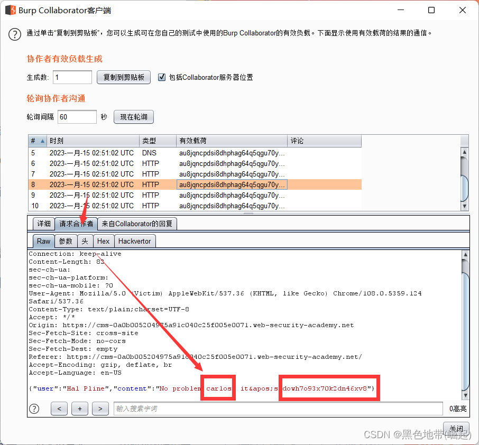Open the Hackvertor tab
479x445 pixels.
134,242
